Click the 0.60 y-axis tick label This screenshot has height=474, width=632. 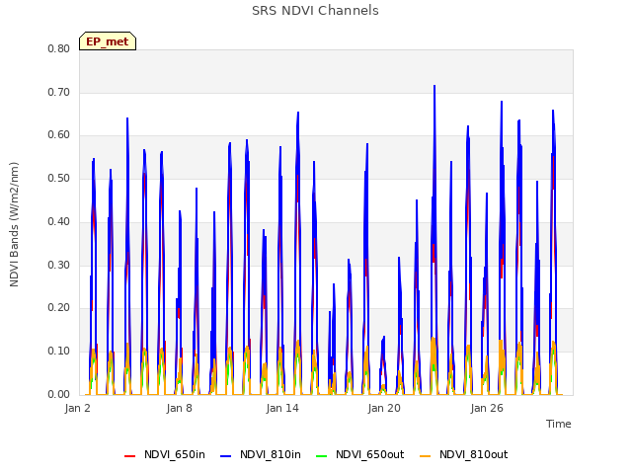coord(59,135)
